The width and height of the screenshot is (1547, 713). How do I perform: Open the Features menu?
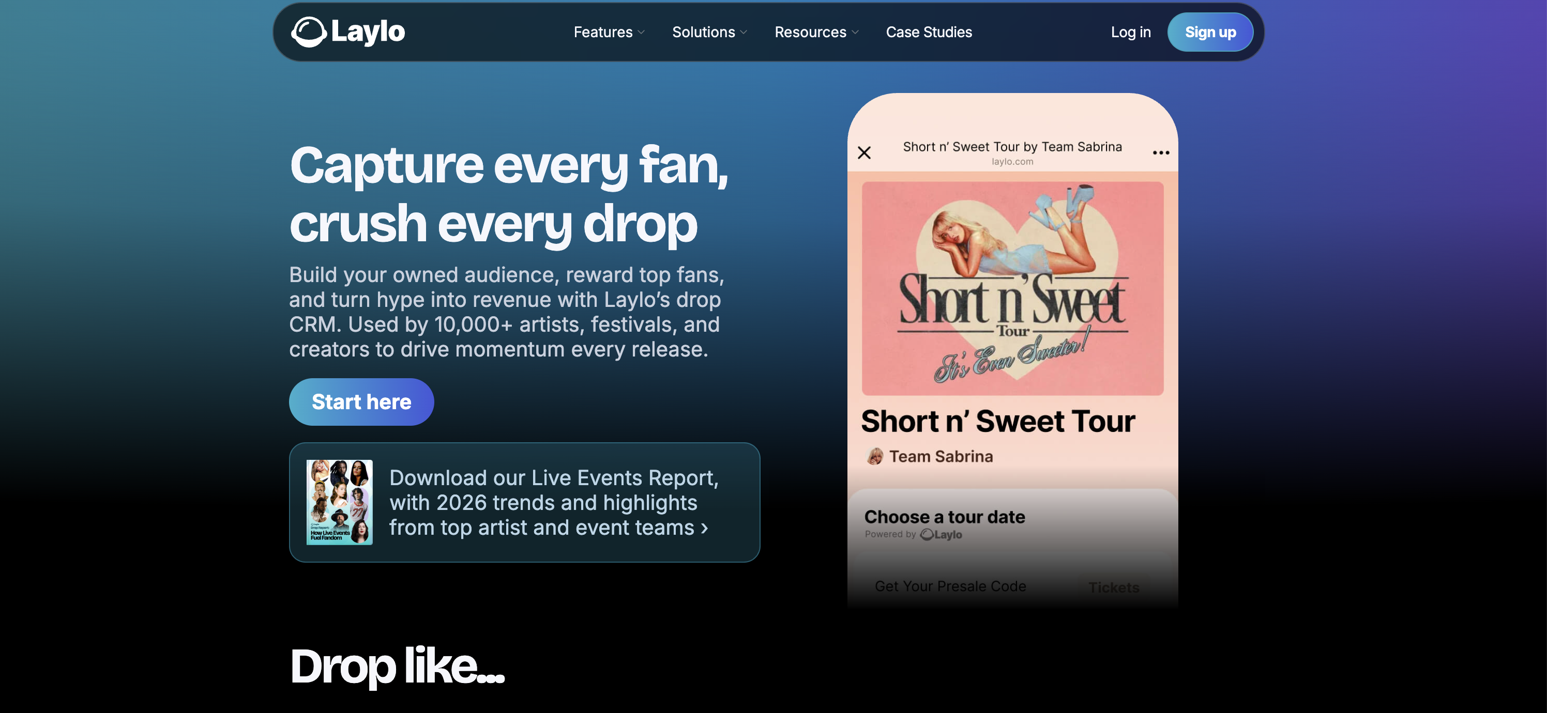click(x=609, y=32)
